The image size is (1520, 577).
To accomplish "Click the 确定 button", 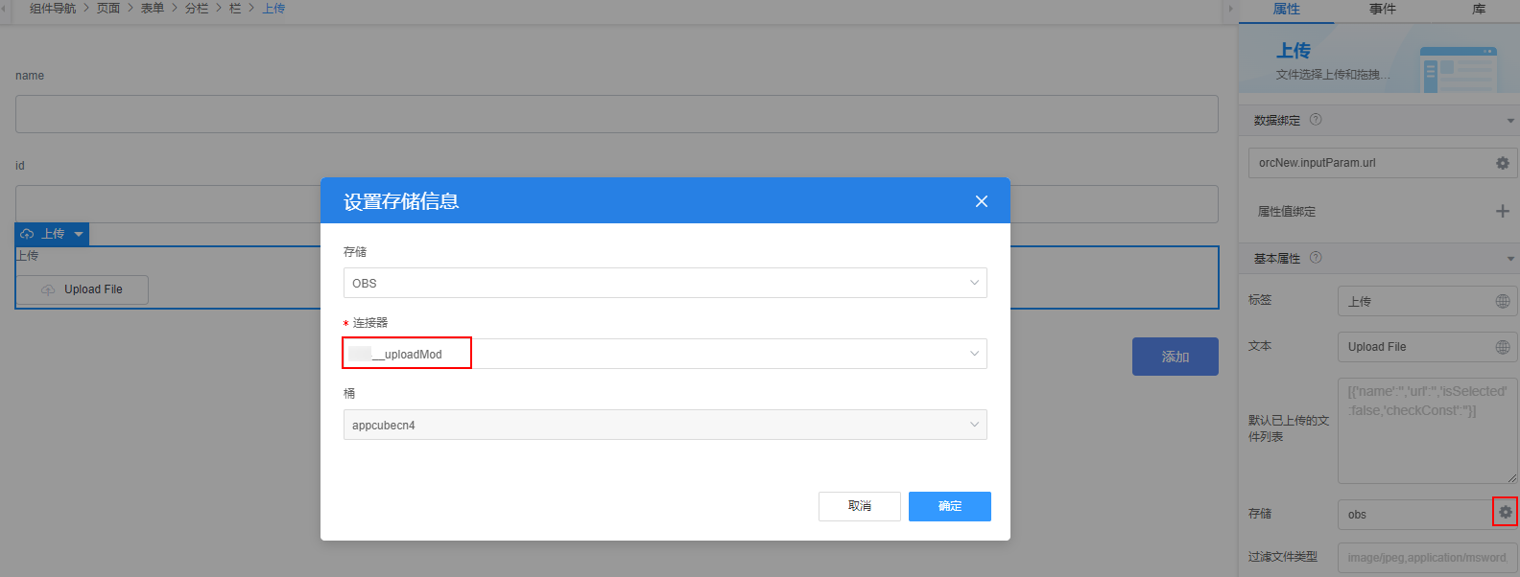I will 950,506.
